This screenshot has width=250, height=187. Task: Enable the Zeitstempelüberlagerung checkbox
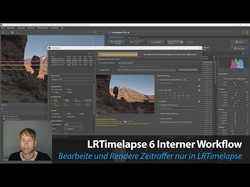click(x=158, y=114)
